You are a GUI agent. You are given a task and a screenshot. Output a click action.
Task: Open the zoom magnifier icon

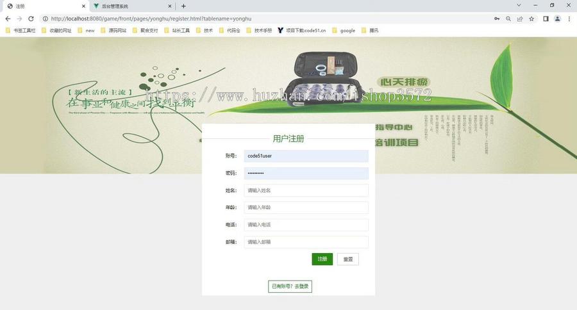click(x=508, y=19)
